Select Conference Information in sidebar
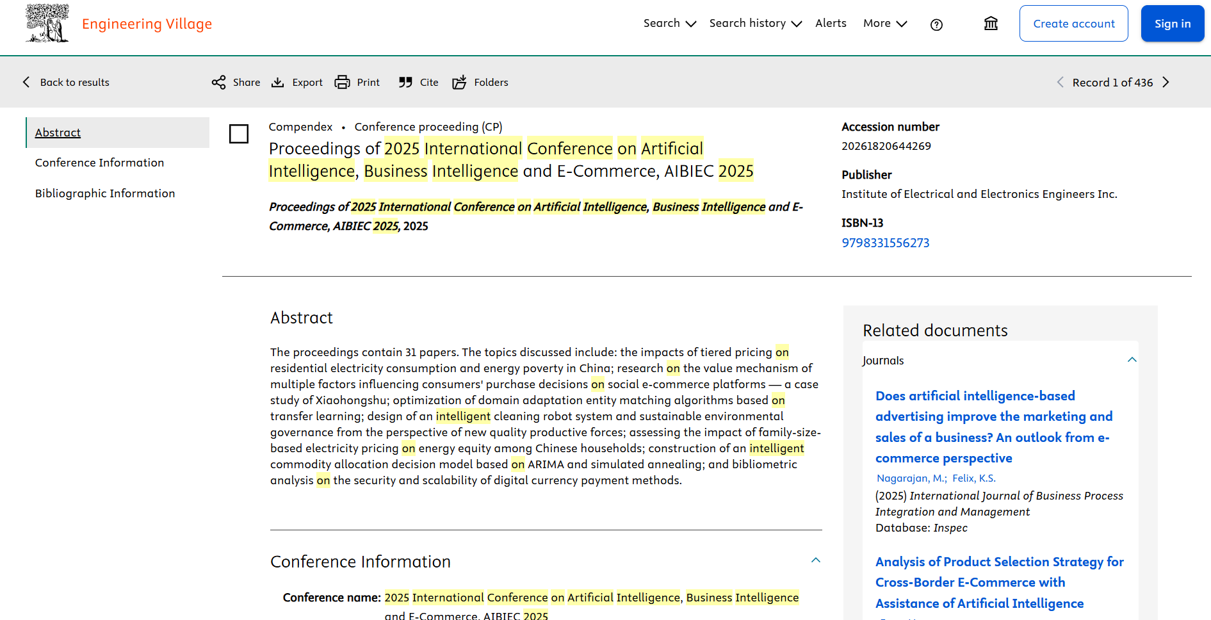This screenshot has width=1211, height=620. pyautogui.click(x=100, y=163)
